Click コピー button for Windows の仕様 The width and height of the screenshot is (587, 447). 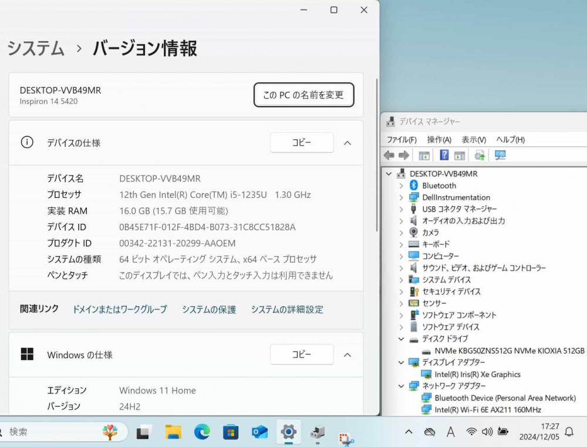pos(302,354)
